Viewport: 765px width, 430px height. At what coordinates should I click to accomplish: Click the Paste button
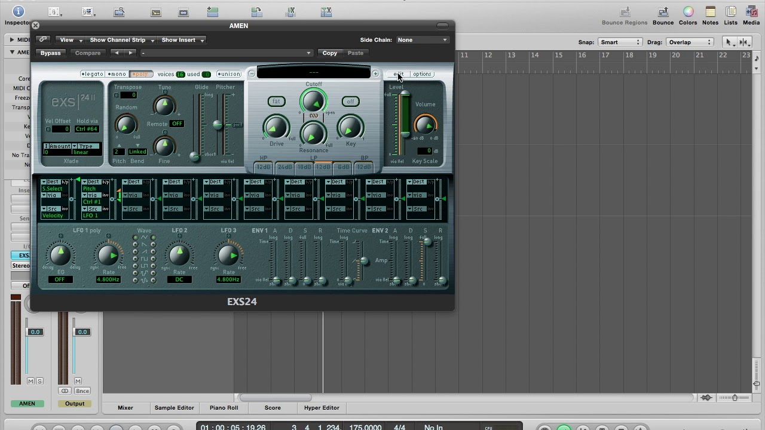355,53
